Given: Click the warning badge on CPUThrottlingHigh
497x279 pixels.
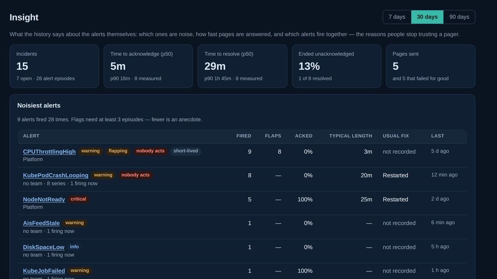Looking at the screenshot, I should click(x=90, y=151).
